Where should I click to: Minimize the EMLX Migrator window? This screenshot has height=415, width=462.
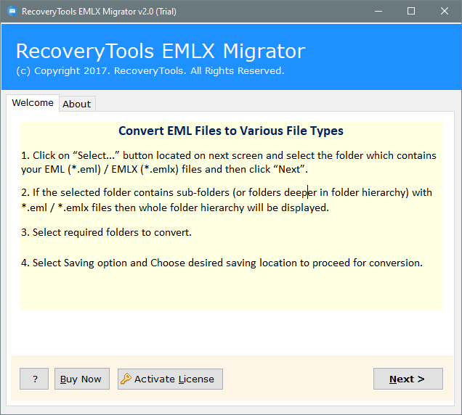(x=378, y=11)
